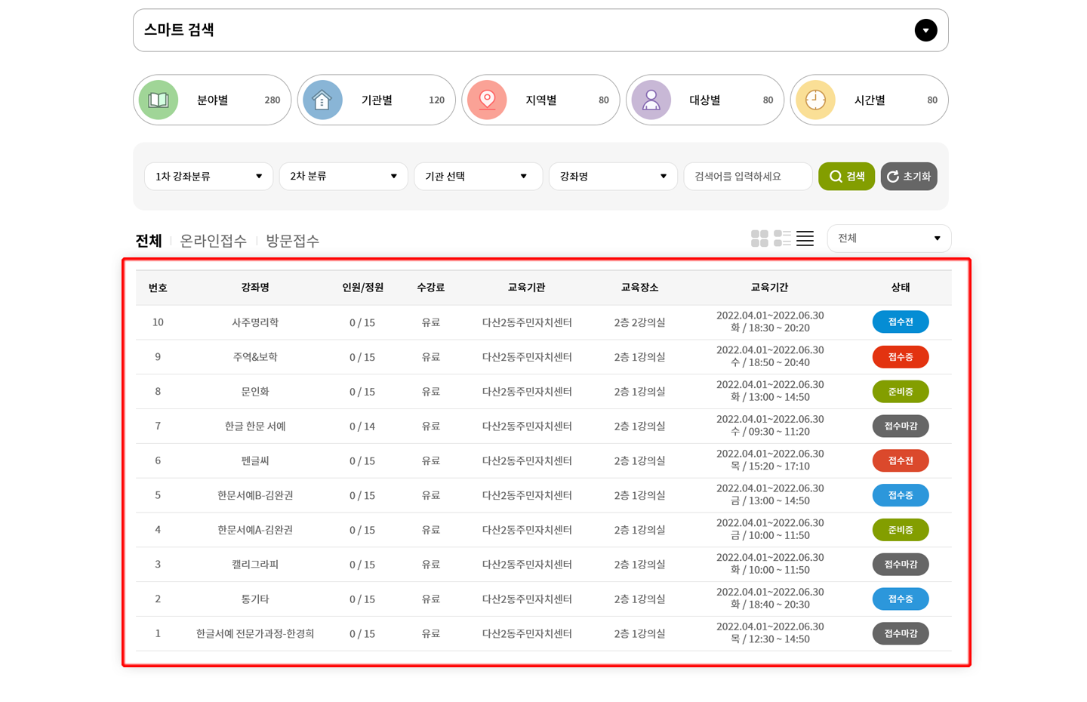Click 접수중 status for 주역&보학
Screen dimensions: 1087x702
pos(901,357)
